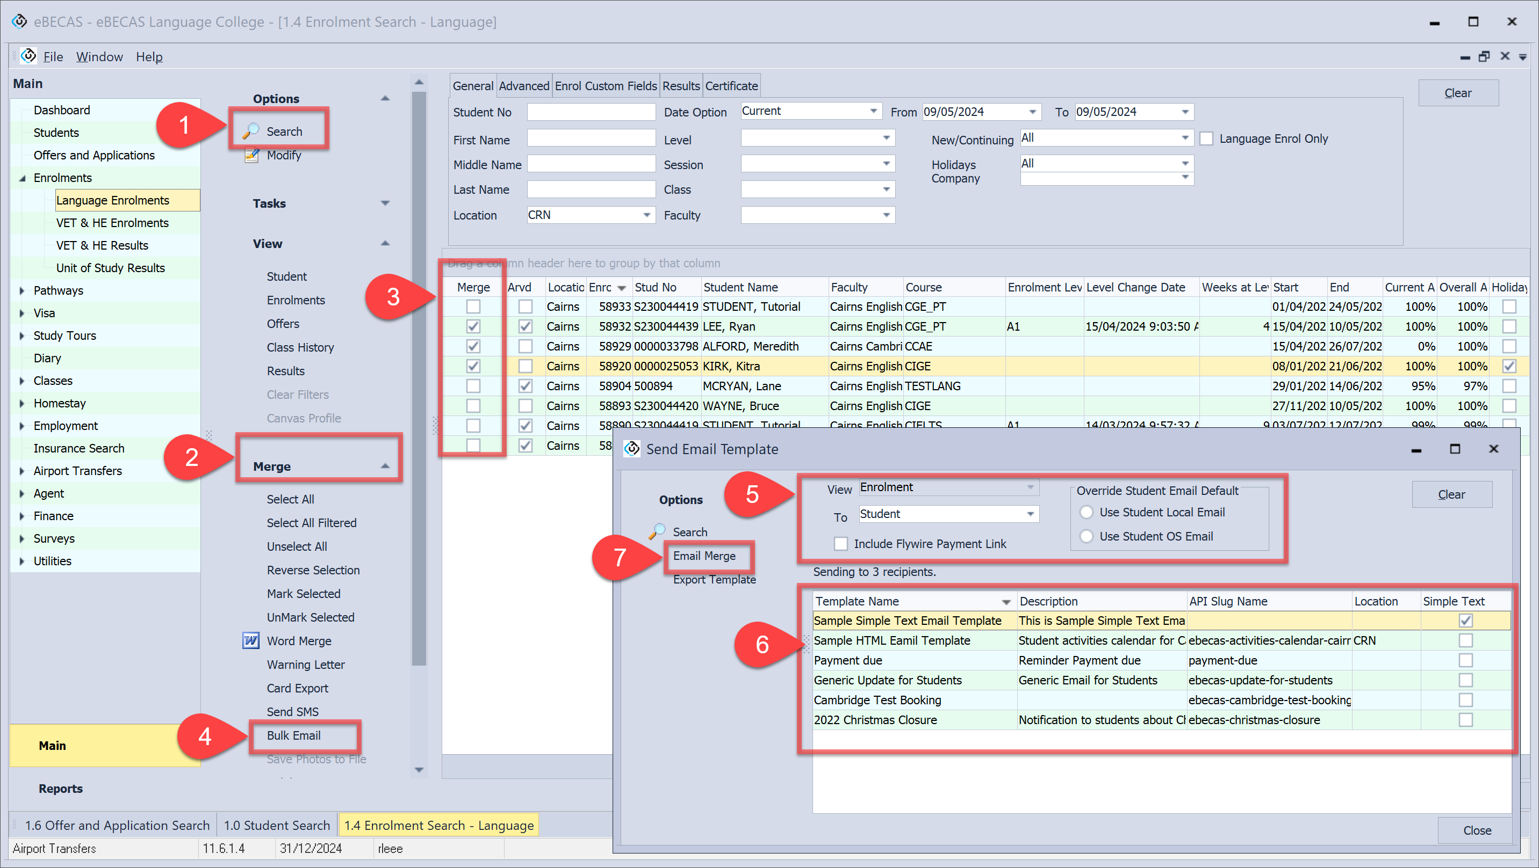Image resolution: width=1539 pixels, height=868 pixels.
Task: Click the Send Email Template dialog logo icon
Action: coord(631,449)
